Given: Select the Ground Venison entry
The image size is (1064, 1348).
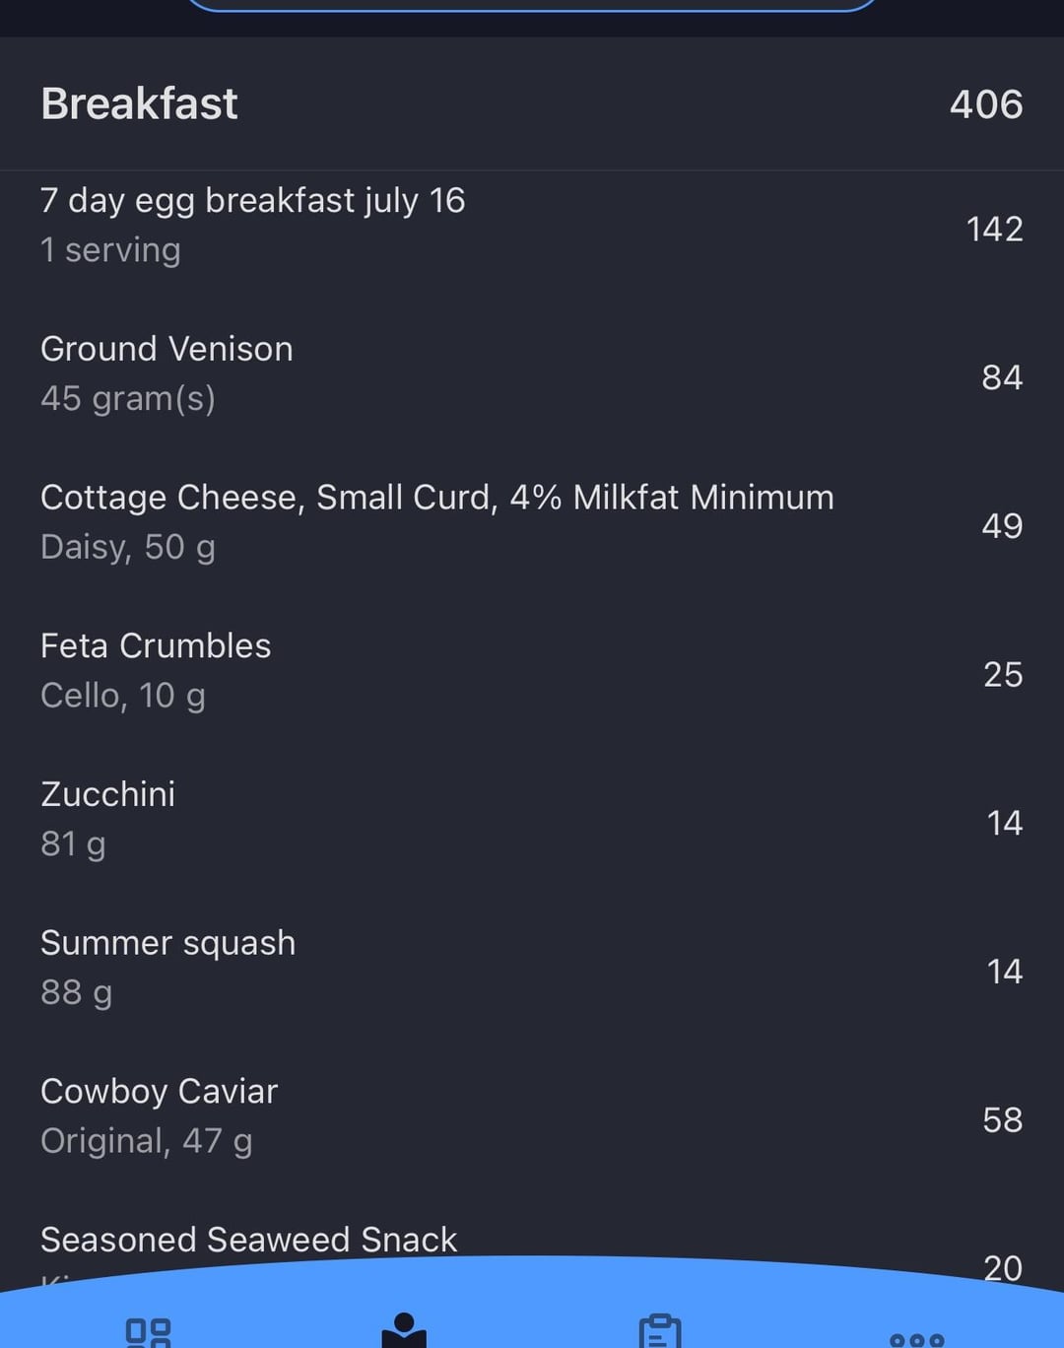Looking at the screenshot, I should point(532,374).
